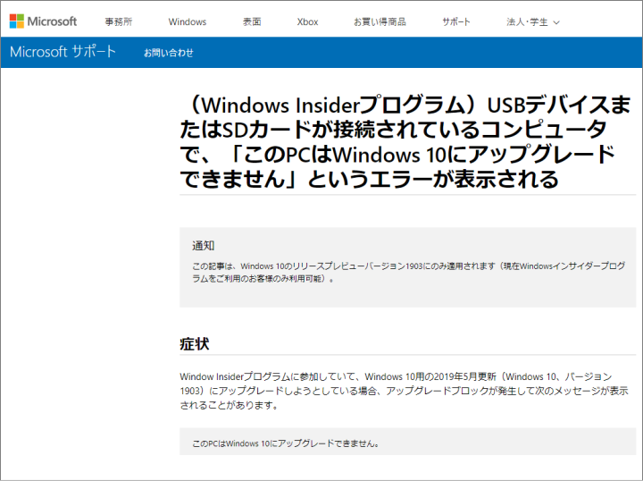
Task: Click the 症状 section heading
Action: point(195,344)
